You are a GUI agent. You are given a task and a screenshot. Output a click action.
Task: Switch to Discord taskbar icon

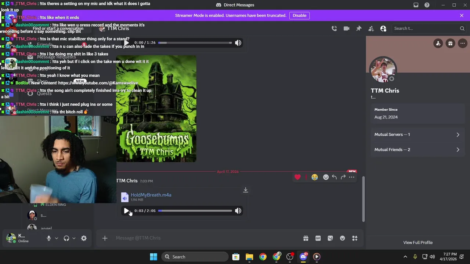click(303, 257)
